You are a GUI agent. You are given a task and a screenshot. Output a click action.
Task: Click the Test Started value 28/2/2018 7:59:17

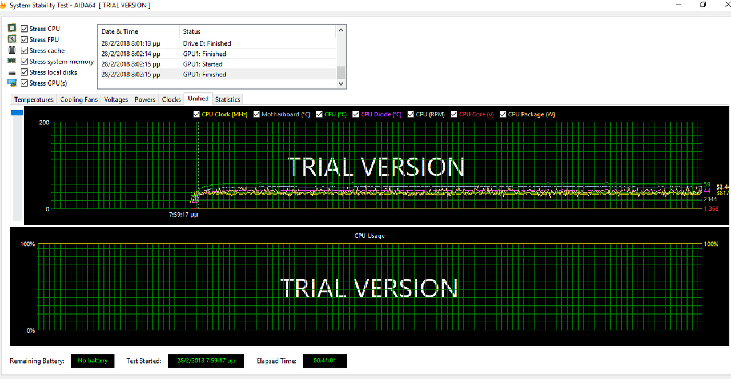tap(206, 361)
